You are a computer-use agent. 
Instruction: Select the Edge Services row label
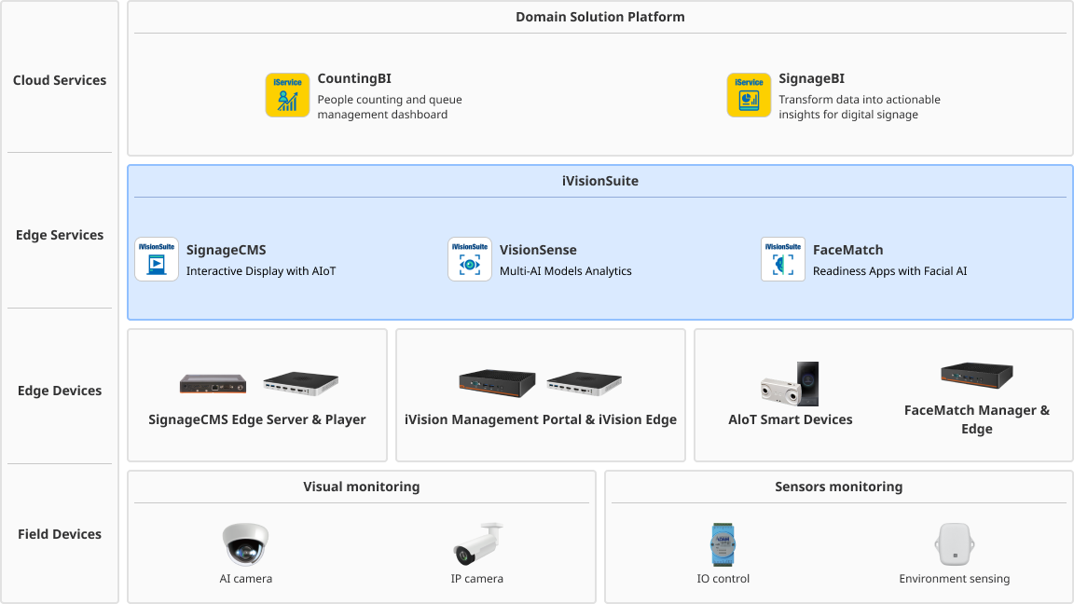[60, 235]
